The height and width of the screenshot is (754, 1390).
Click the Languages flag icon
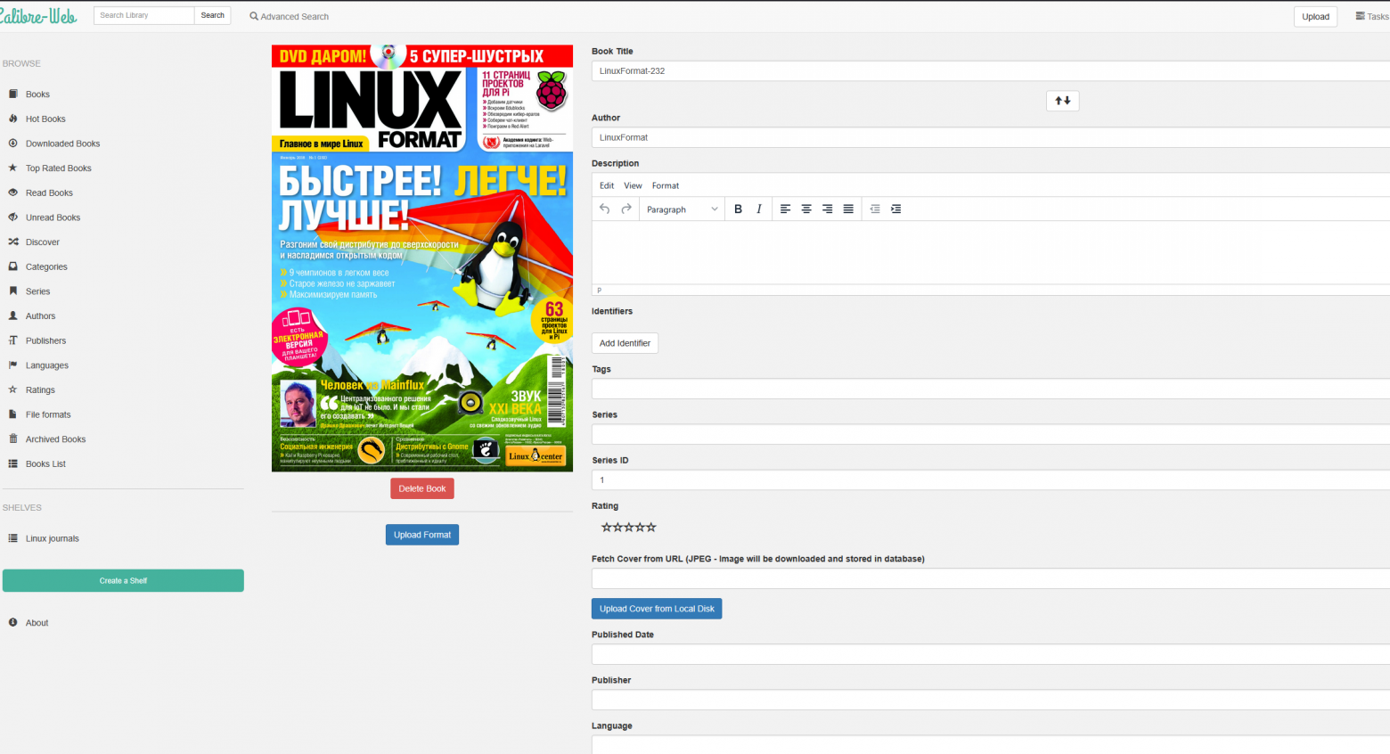point(13,365)
